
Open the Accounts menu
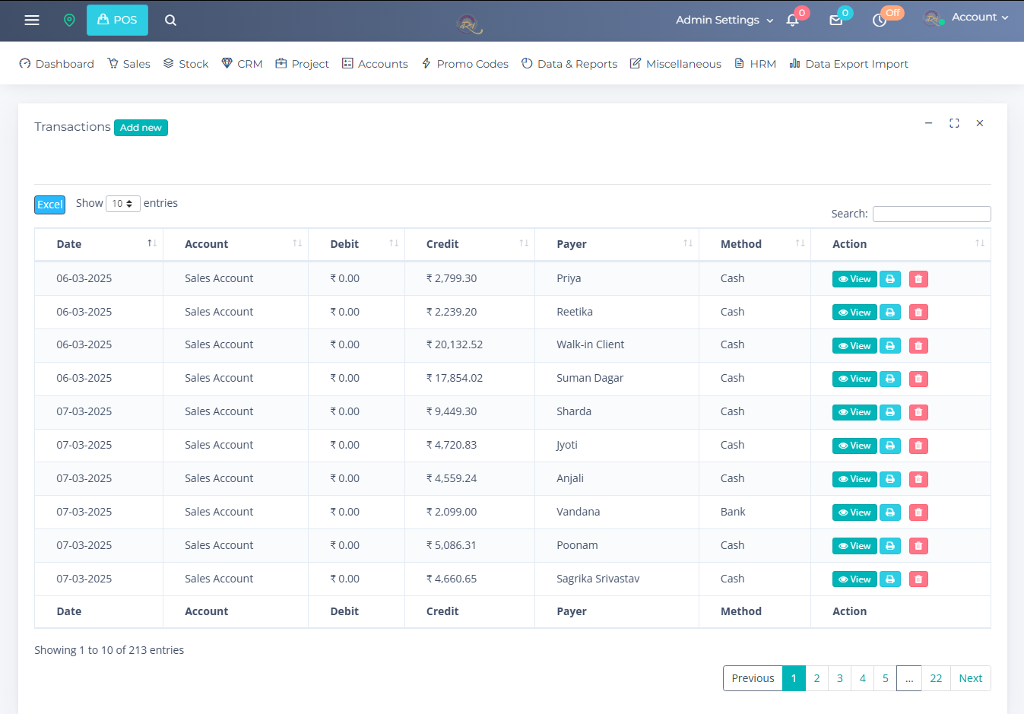point(375,64)
